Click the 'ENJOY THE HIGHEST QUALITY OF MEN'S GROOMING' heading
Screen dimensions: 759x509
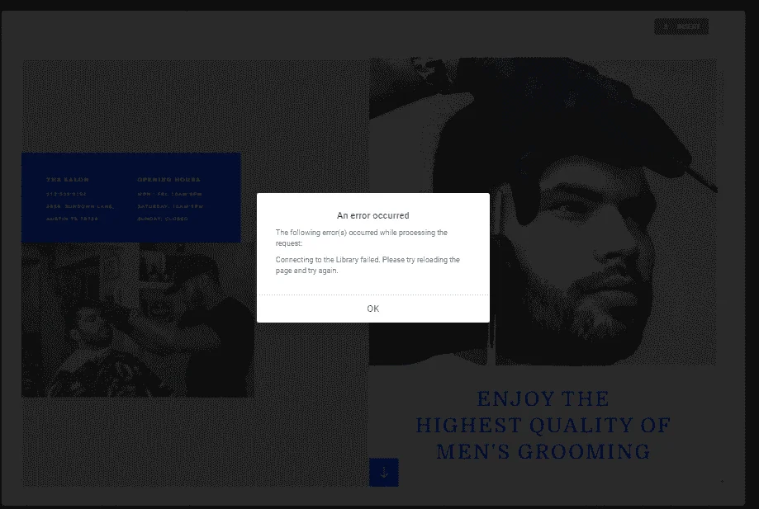click(543, 426)
